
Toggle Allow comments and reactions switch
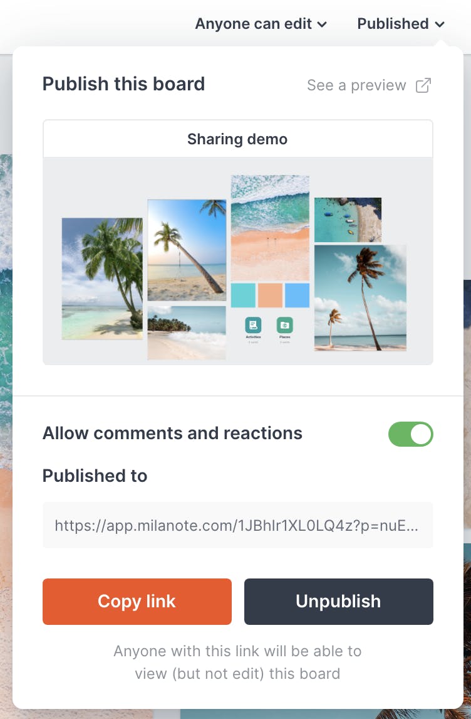(x=411, y=434)
